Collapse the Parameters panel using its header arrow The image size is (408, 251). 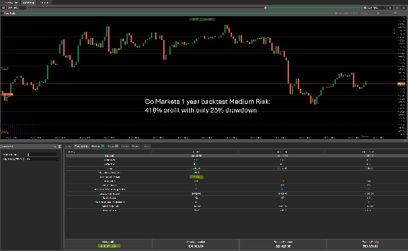(55, 147)
